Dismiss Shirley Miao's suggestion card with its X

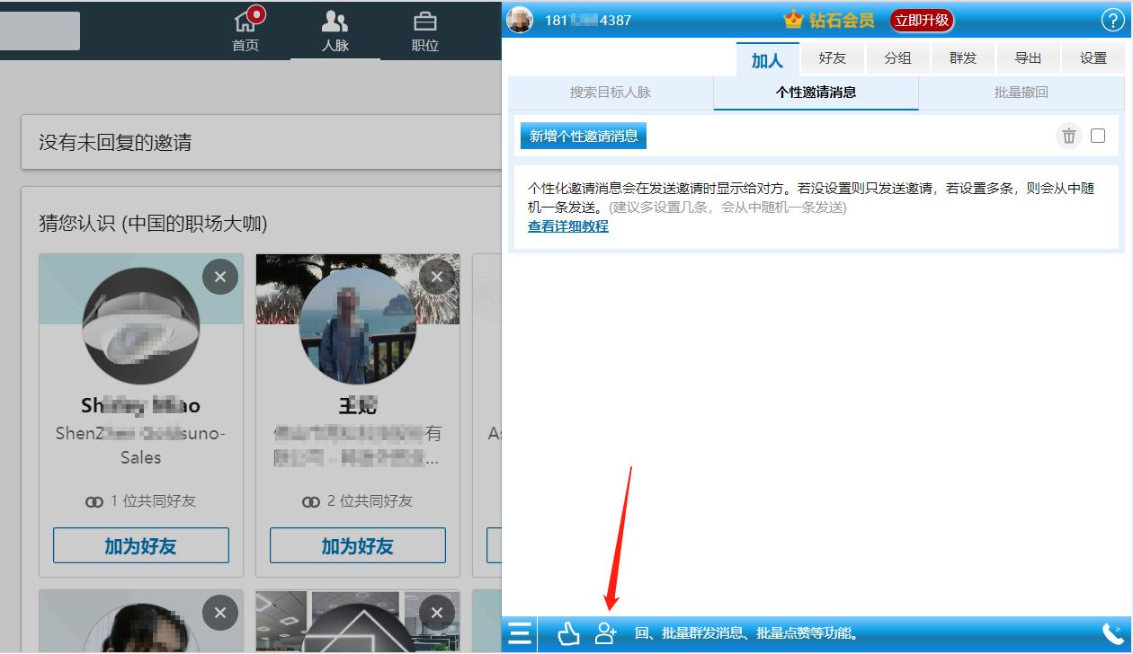[x=220, y=277]
